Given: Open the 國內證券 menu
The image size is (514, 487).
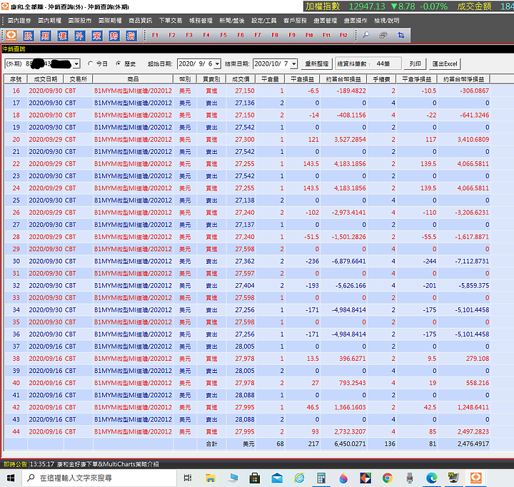Looking at the screenshot, I should (19, 21).
